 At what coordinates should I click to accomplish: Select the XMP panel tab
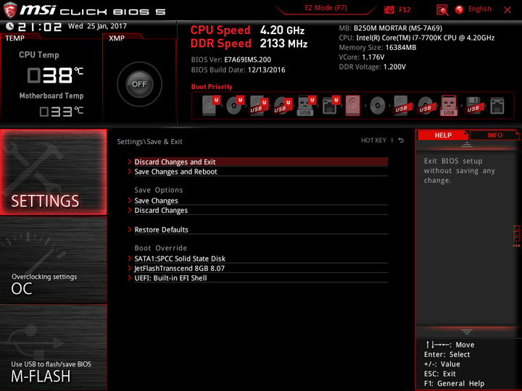[117, 38]
